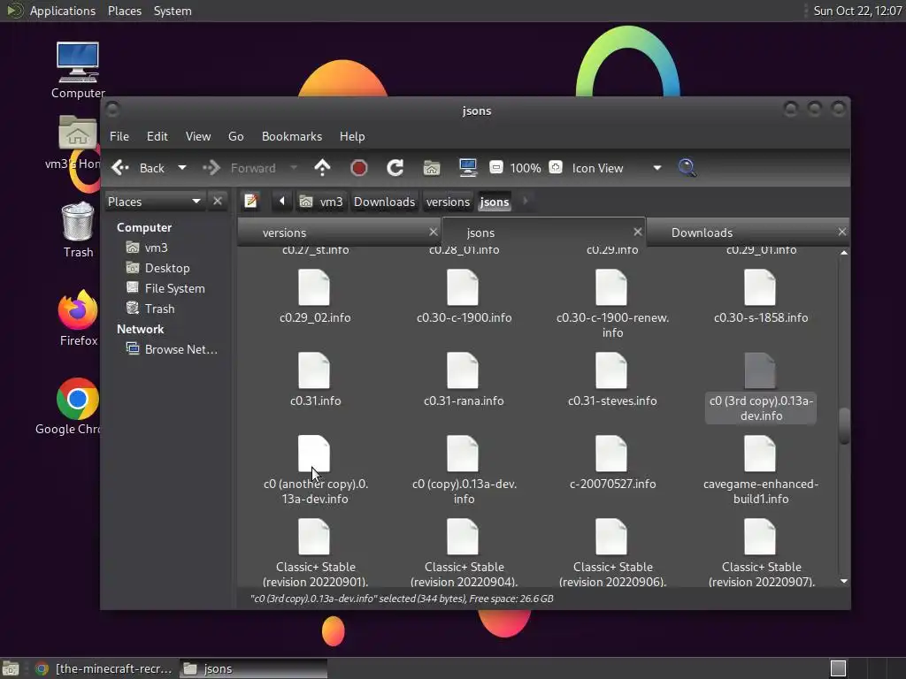Select Browse Network in the sidebar

[x=173, y=349]
